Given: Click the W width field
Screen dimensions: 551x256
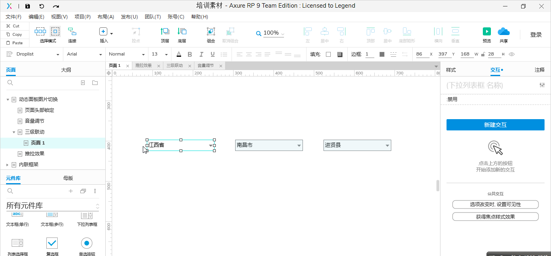Looking at the screenshot, I should [x=467, y=54].
